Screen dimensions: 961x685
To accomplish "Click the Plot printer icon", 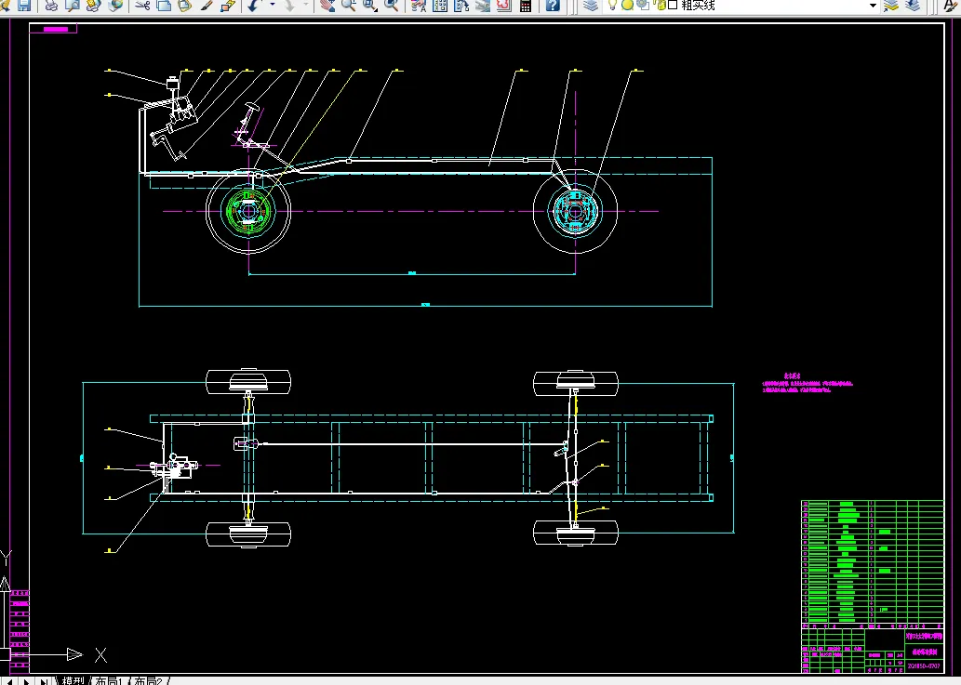I will [51, 6].
